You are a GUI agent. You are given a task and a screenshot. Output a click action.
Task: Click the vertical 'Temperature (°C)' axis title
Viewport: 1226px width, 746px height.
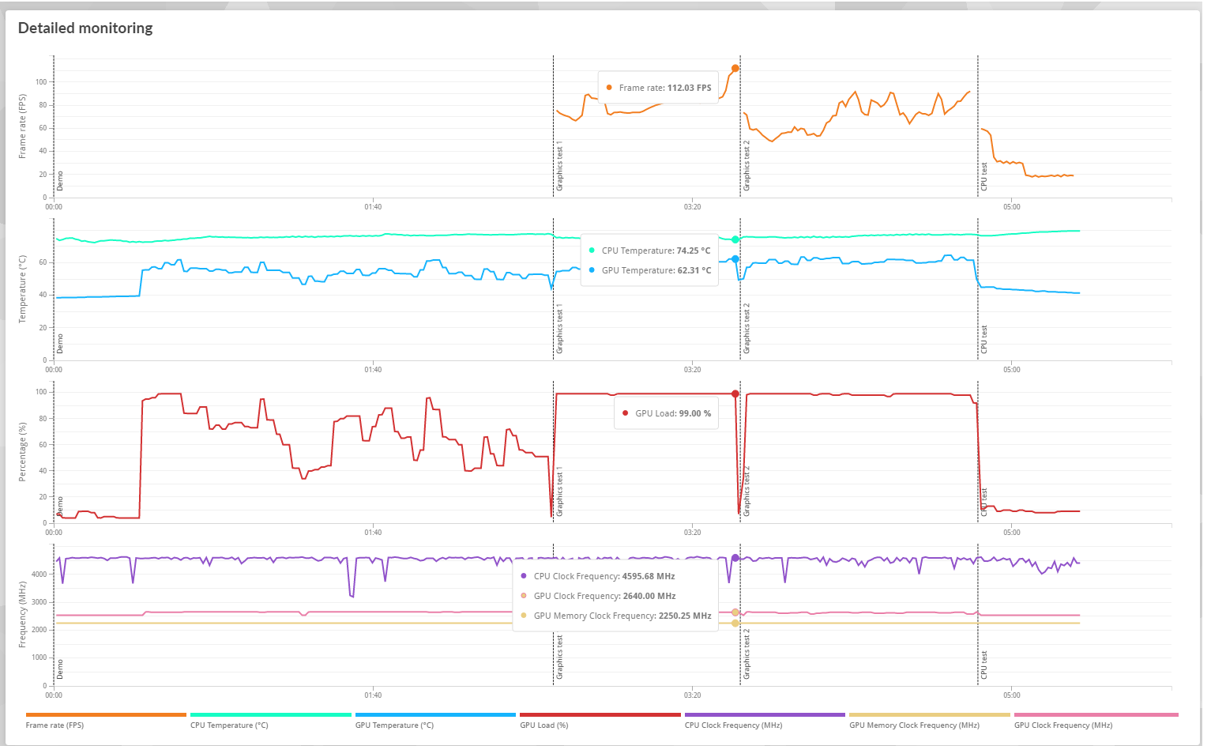tap(22, 288)
